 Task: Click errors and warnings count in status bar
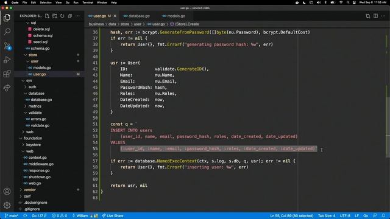point(60,216)
